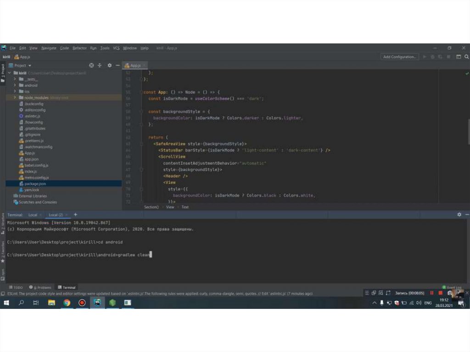The width and height of the screenshot is (470, 352).
Task: Click the Debug toolbar icon
Action: (432, 56)
